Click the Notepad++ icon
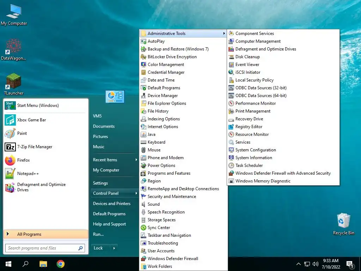 pyautogui.click(x=10, y=174)
